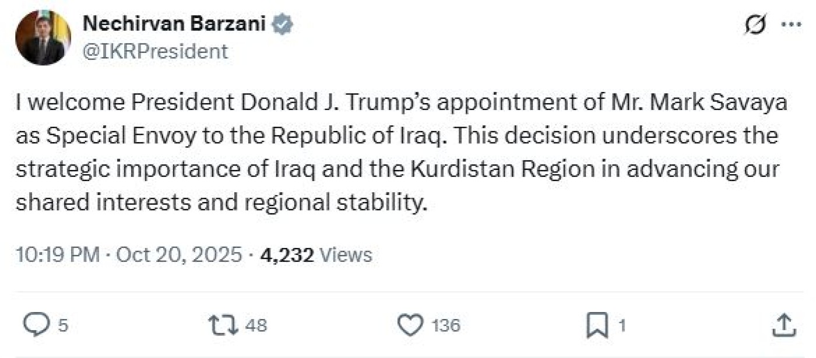Click the name Mark Savaya in the post
Image resolution: width=816 pixels, height=358 pixels.
pyautogui.click(x=729, y=103)
